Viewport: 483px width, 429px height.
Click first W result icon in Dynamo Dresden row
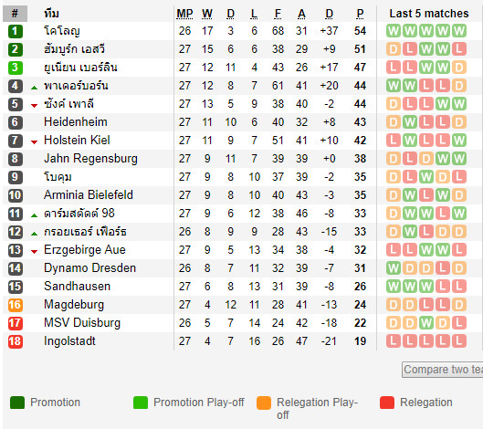pyautogui.click(x=394, y=268)
